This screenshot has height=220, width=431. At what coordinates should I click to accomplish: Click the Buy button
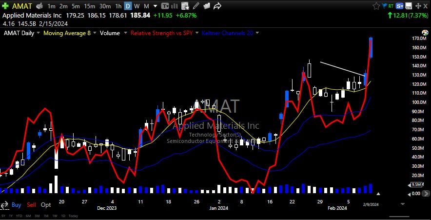point(16,205)
